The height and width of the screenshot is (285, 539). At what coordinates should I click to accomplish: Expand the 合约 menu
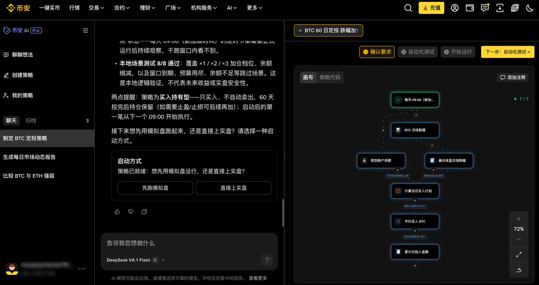pos(122,8)
